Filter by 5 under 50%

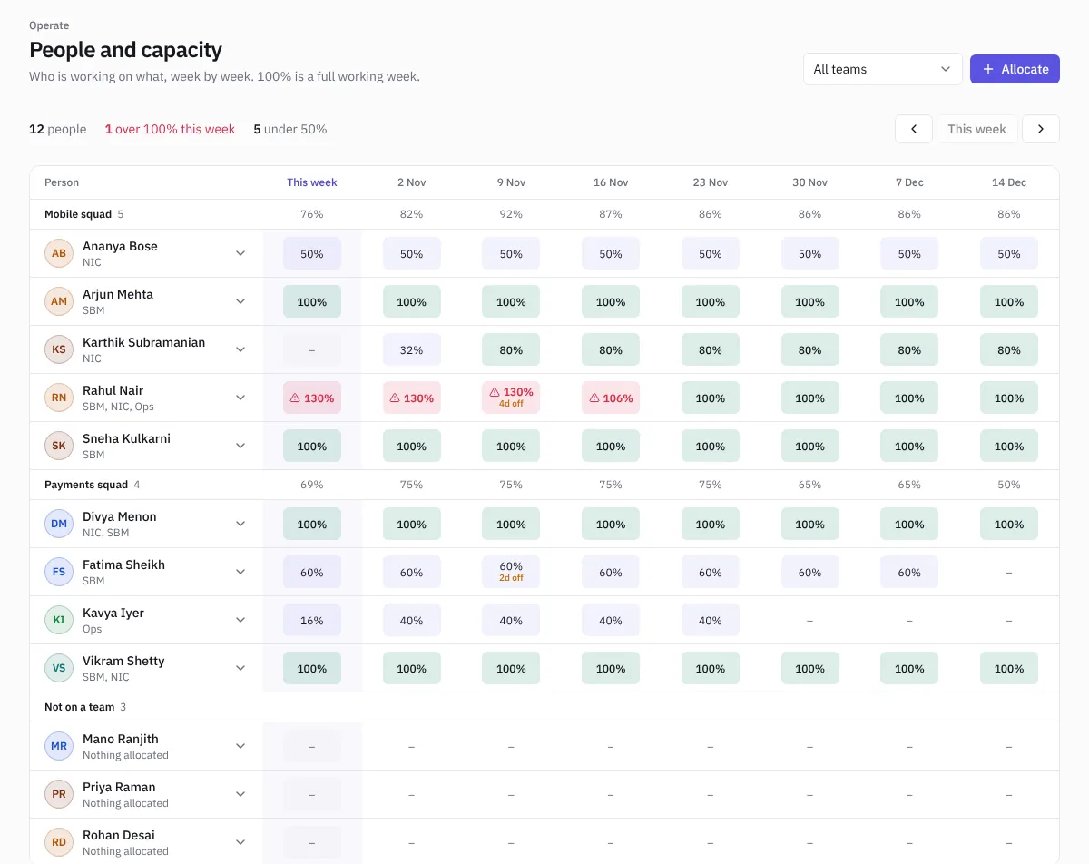click(290, 129)
